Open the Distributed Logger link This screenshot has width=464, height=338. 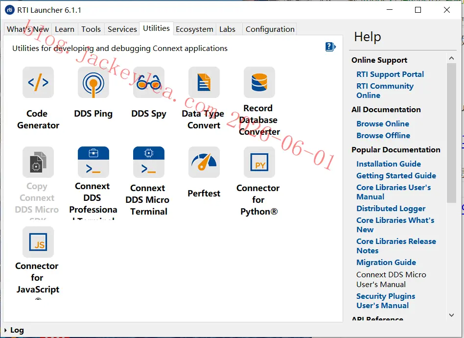[x=391, y=209]
